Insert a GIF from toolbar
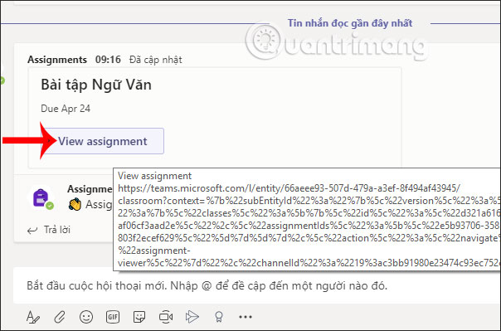This screenshot has width=501, height=331. coord(113,317)
